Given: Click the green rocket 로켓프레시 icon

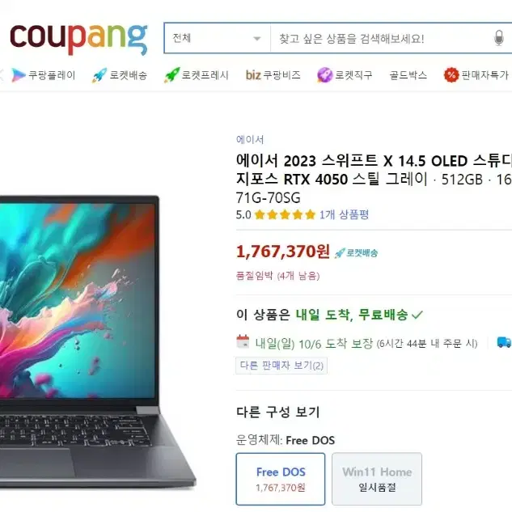Looking at the screenshot, I should click(x=171, y=75).
